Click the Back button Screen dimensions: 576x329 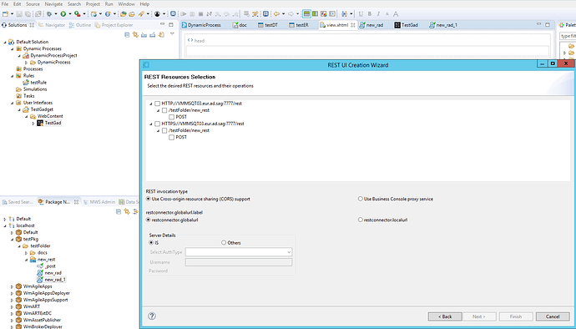coord(445,316)
